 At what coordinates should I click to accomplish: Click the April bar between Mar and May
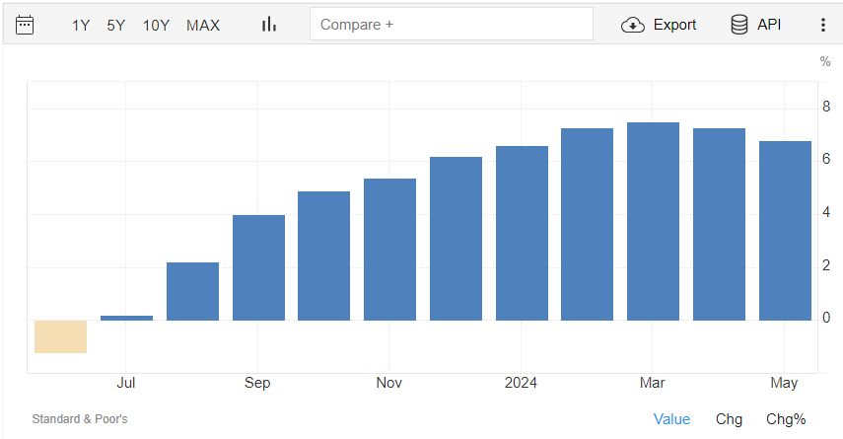720,224
